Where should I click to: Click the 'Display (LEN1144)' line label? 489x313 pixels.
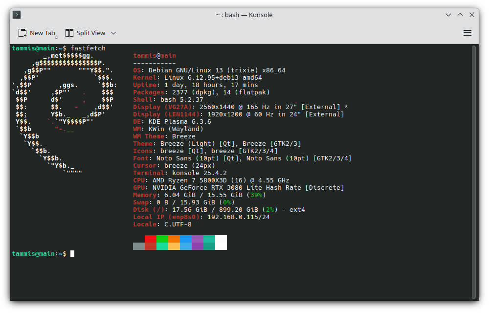coord(166,114)
